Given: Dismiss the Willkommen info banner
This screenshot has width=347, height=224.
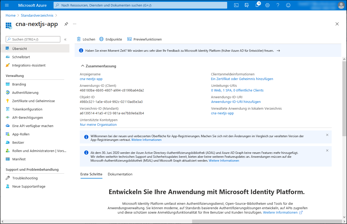Looking at the screenshot, I should click(x=327, y=135).
